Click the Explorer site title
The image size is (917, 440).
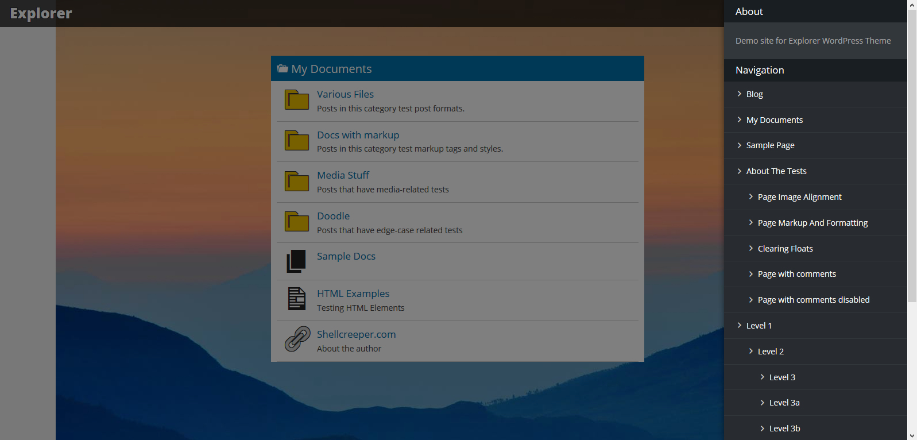click(x=41, y=13)
